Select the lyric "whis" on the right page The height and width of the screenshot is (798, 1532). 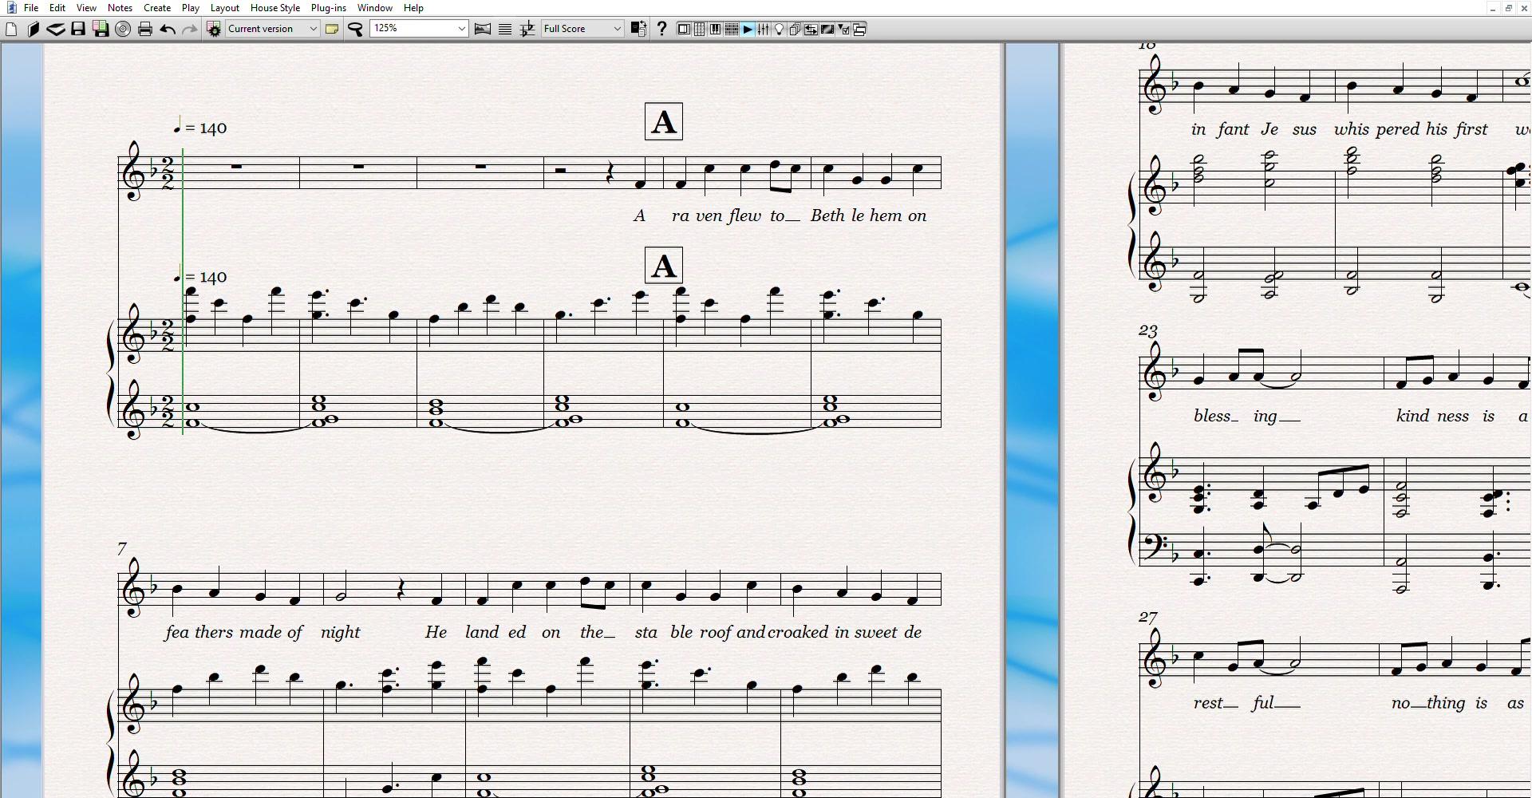(x=1351, y=129)
